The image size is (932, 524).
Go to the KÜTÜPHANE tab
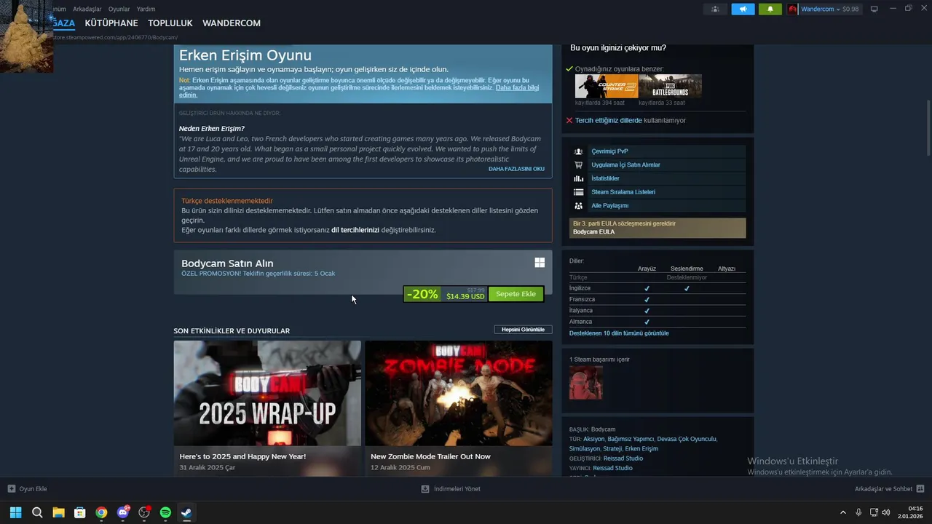tap(111, 23)
